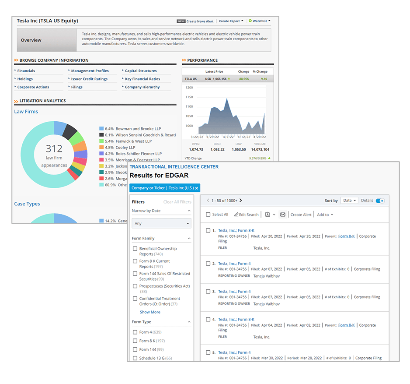Tick the Prospectuses (Securities Act) checkbox
Image resolution: width=410 pixels, height=384 pixels.
tap(135, 286)
